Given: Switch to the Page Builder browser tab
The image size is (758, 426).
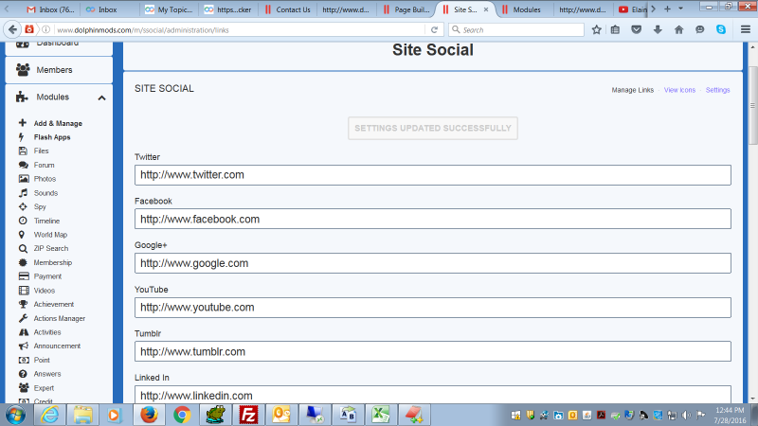Looking at the screenshot, I should click(406, 9).
